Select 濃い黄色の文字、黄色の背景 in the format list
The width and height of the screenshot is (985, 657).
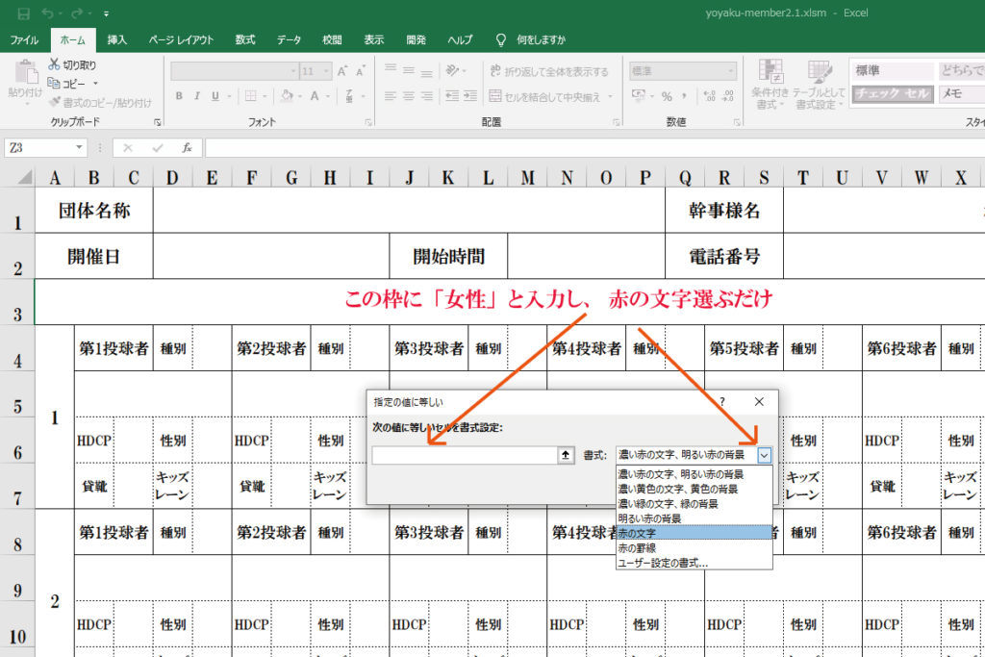coord(695,489)
